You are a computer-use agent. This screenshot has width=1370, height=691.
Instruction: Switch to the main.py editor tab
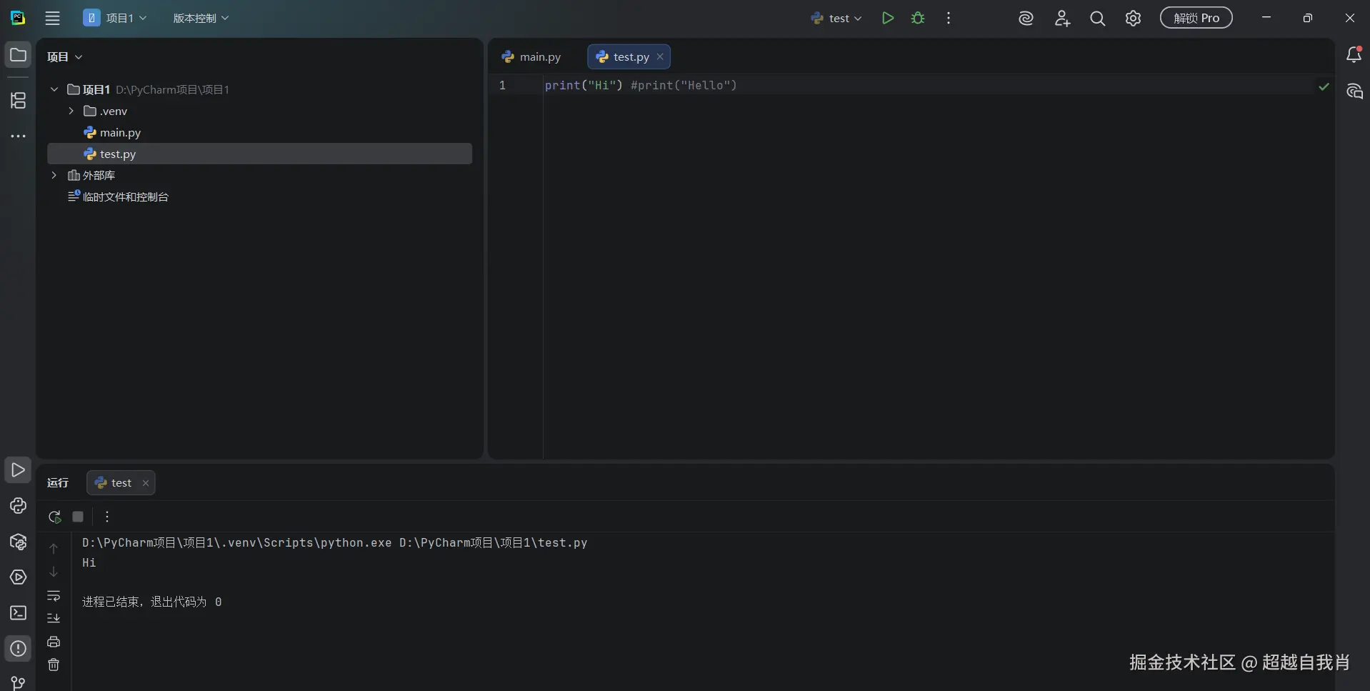[531, 57]
